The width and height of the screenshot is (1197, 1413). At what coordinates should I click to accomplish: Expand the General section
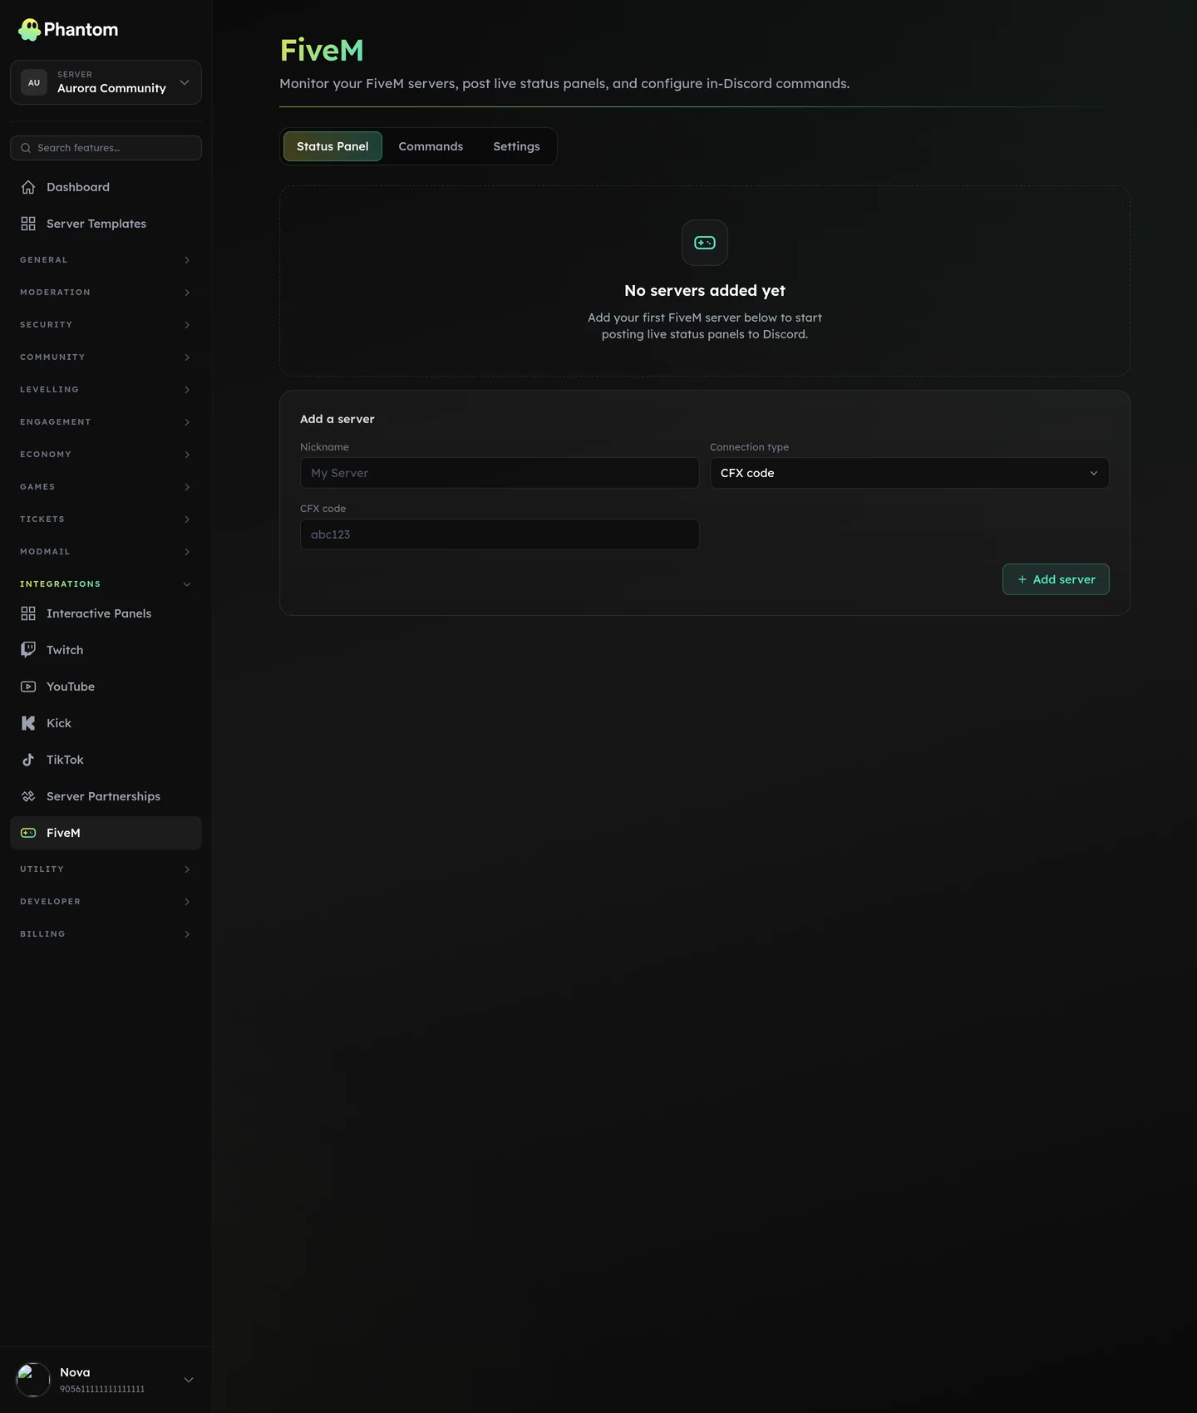(106, 260)
